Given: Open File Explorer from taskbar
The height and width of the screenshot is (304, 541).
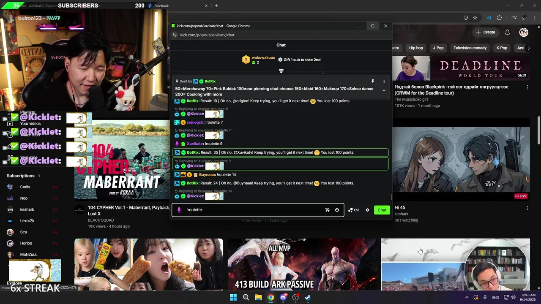Looking at the screenshot, I should click(x=258, y=297).
